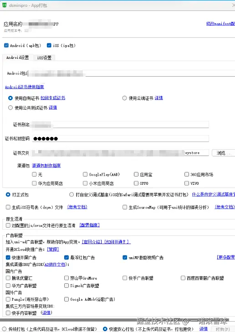Screen dimensions: 235x333
Task: Click the Android包名 input field
Action: 132,73
